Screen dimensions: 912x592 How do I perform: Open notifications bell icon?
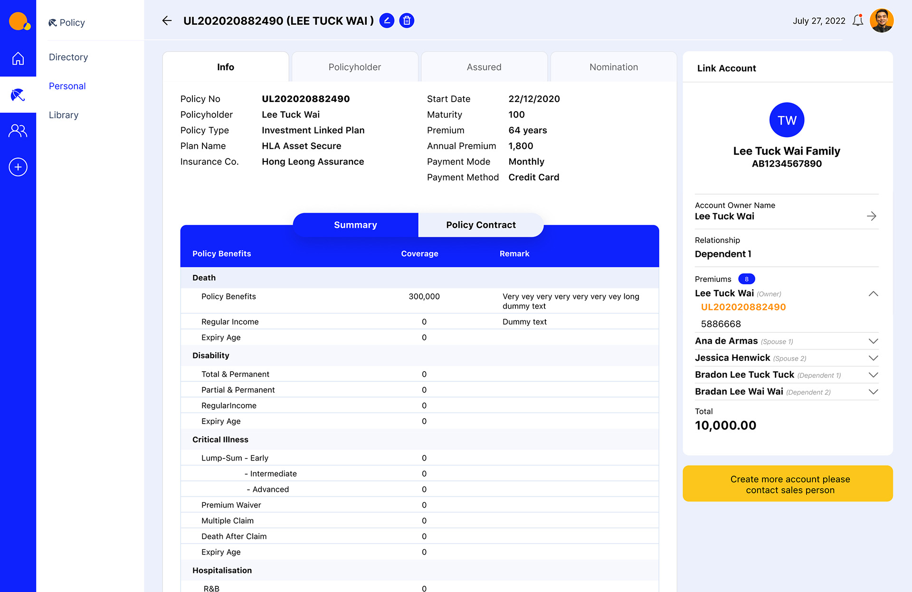(x=857, y=21)
